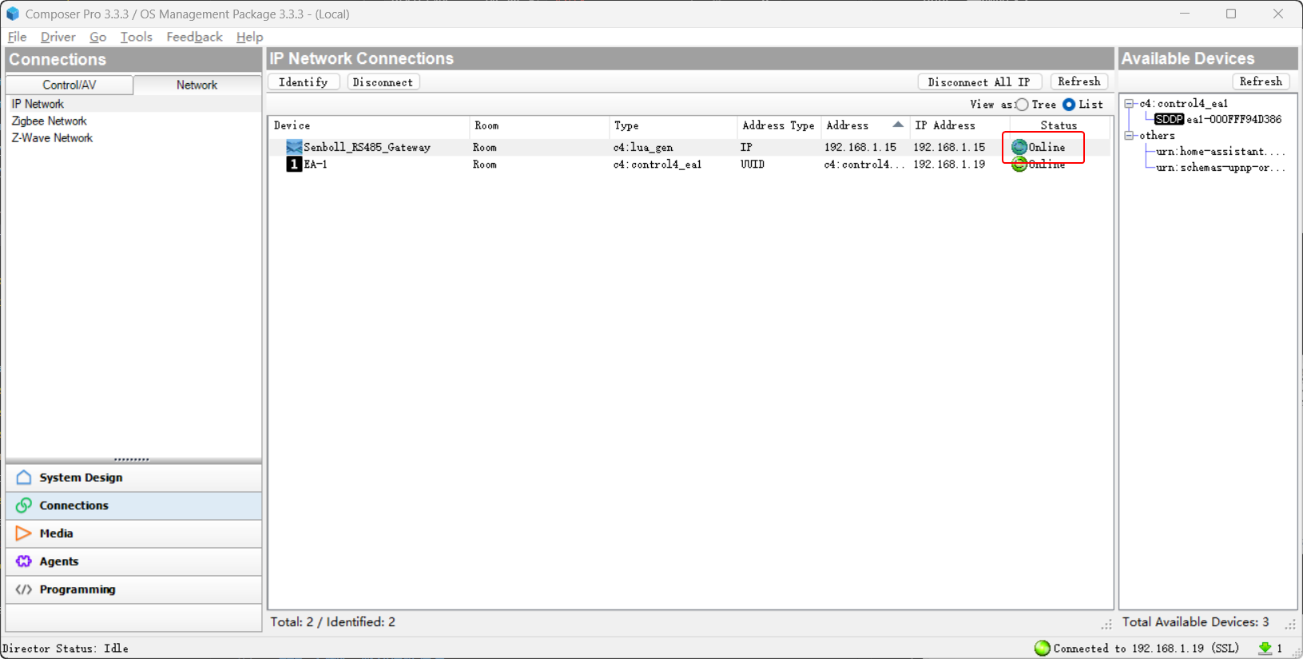Select Zigbee Network in connections list
This screenshot has width=1303, height=659.
(49, 121)
